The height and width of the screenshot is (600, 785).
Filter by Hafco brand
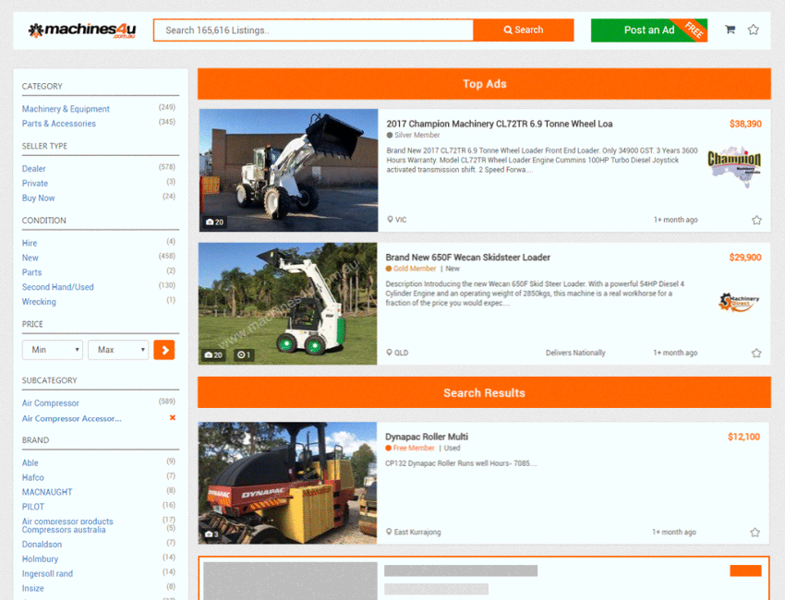32,477
